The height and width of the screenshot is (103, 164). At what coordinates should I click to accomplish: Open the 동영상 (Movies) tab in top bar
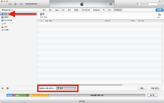click(76, 10)
